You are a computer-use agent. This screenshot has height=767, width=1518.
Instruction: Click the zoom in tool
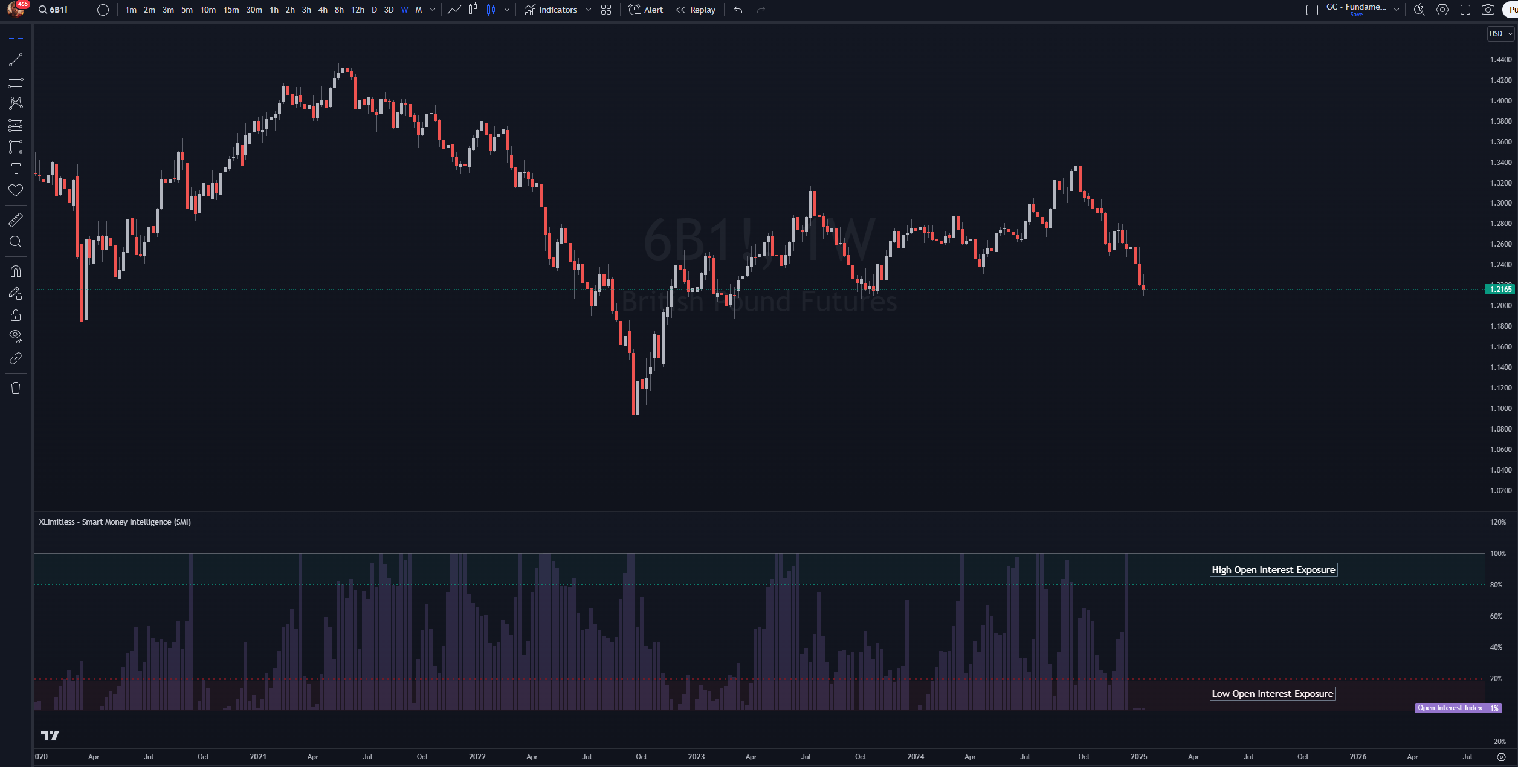(x=16, y=242)
